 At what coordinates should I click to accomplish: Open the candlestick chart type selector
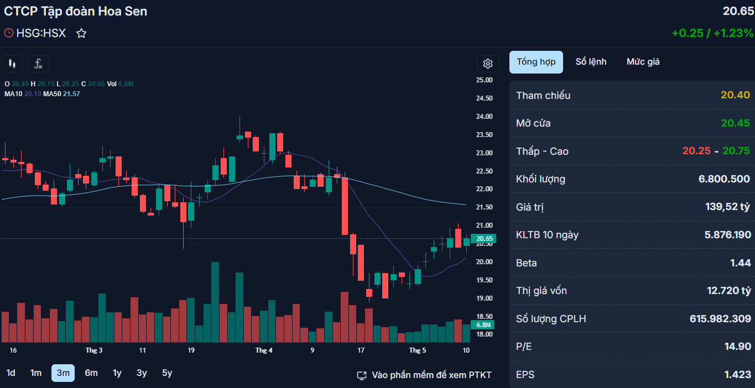coord(12,64)
